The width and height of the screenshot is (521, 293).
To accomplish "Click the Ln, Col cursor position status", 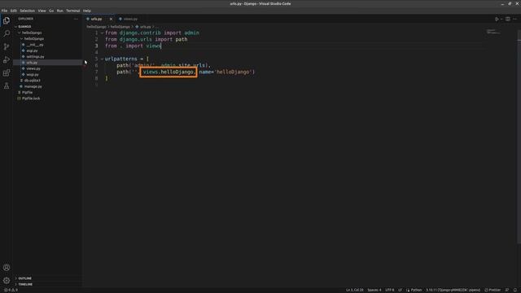I will [355, 290].
